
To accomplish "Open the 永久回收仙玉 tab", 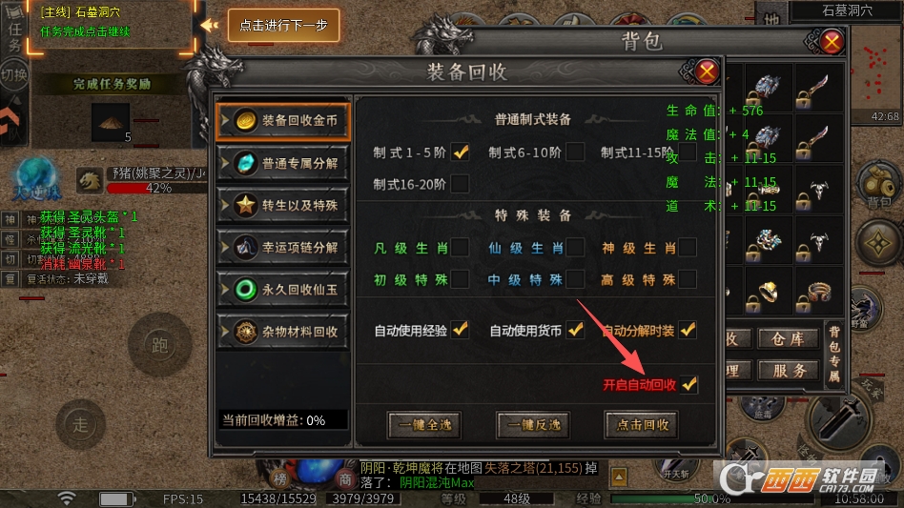I will tap(283, 290).
